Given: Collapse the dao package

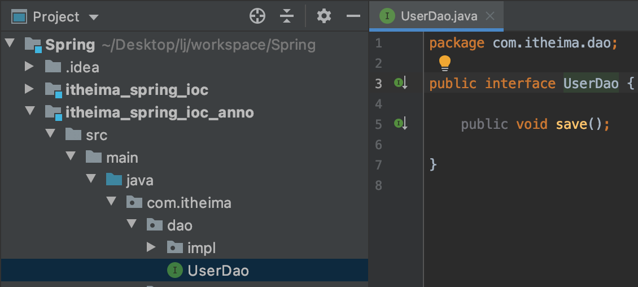Looking at the screenshot, I should [x=132, y=225].
